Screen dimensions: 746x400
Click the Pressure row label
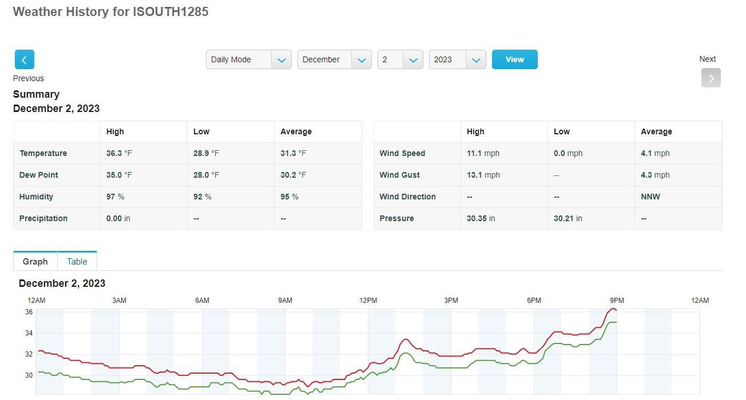[x=396, y=218]
